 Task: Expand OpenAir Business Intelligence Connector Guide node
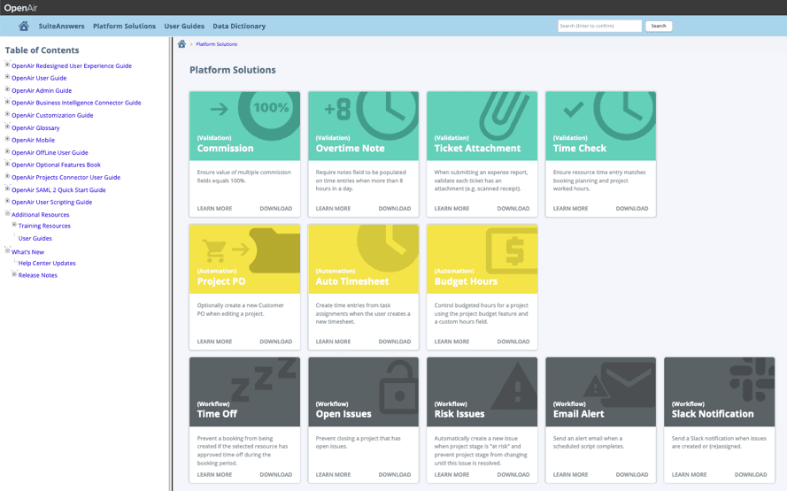click(x=8, y=102)
